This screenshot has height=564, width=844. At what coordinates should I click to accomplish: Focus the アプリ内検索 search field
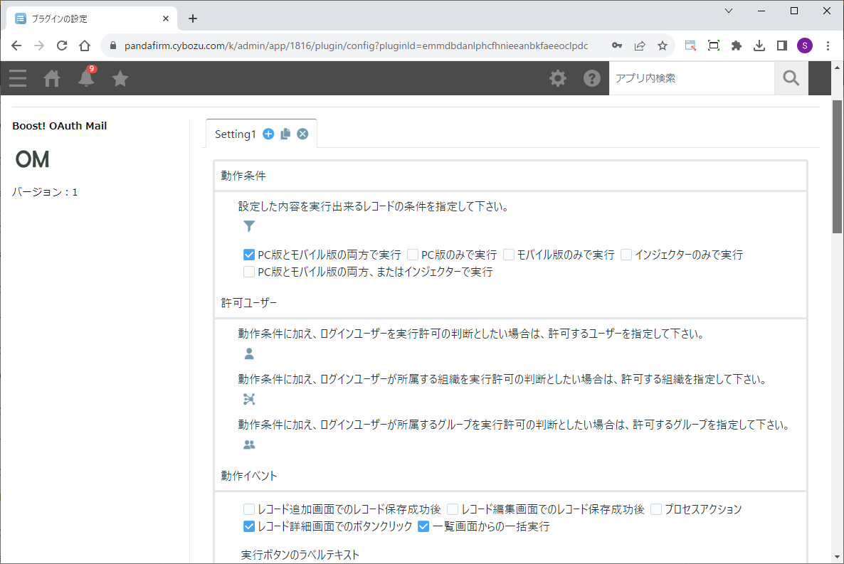pos(690,78)
